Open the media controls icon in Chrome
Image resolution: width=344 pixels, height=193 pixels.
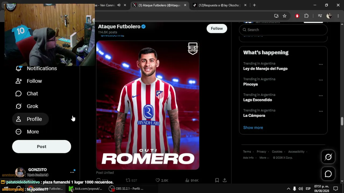coord(320,16)
